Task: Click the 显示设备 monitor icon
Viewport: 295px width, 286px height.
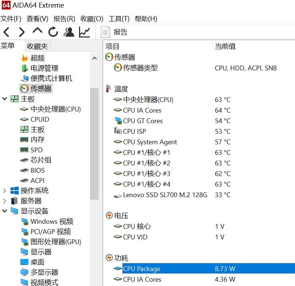Action: 15,211
